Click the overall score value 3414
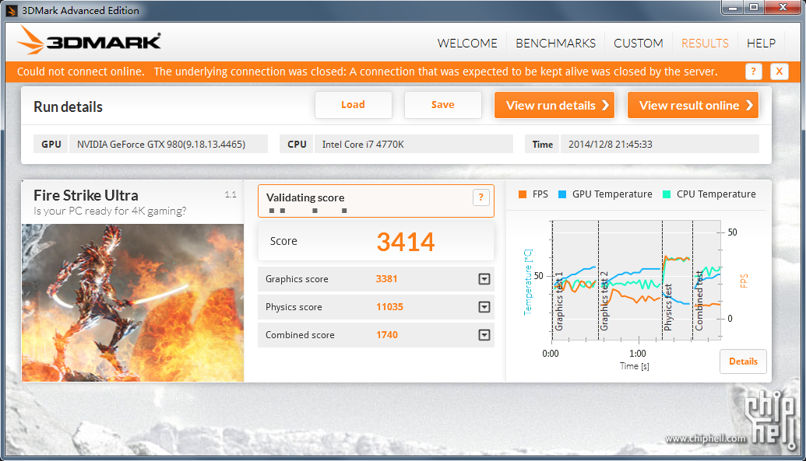 [x=406, y=242]
